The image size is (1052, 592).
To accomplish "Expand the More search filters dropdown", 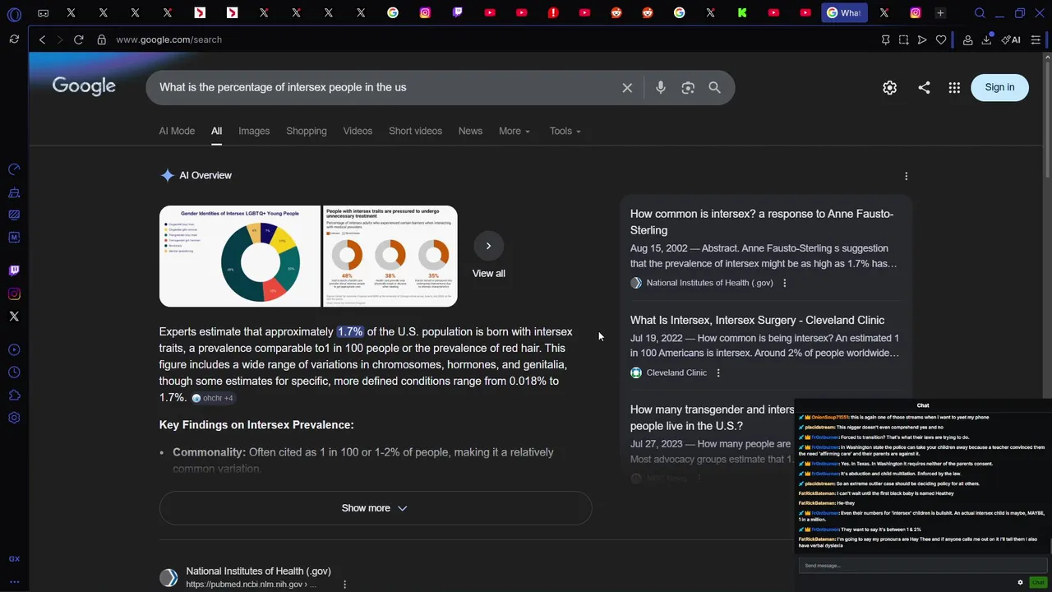I will (514, 131).
